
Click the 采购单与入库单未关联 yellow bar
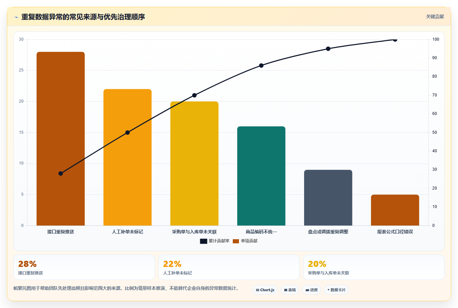(194, 164)
